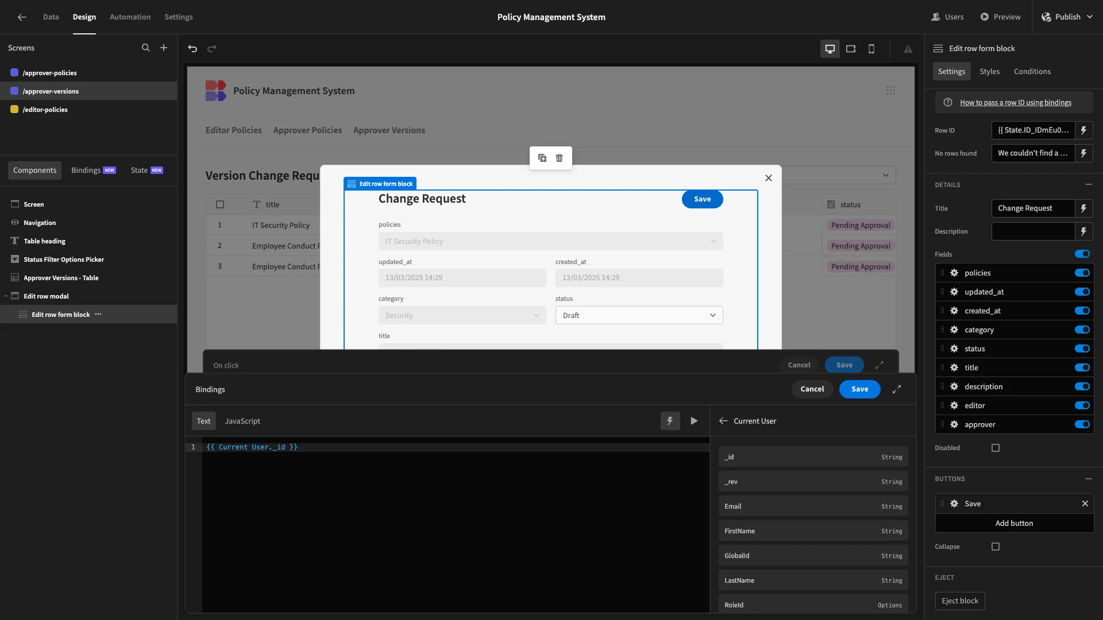The image size is (1103, 620).
Task: Open the category Security dropdown
Action: (x=462, y=316)
